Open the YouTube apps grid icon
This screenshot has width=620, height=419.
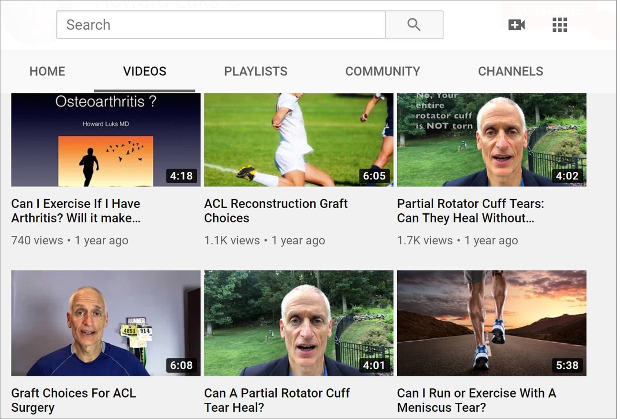pos(559,25)
